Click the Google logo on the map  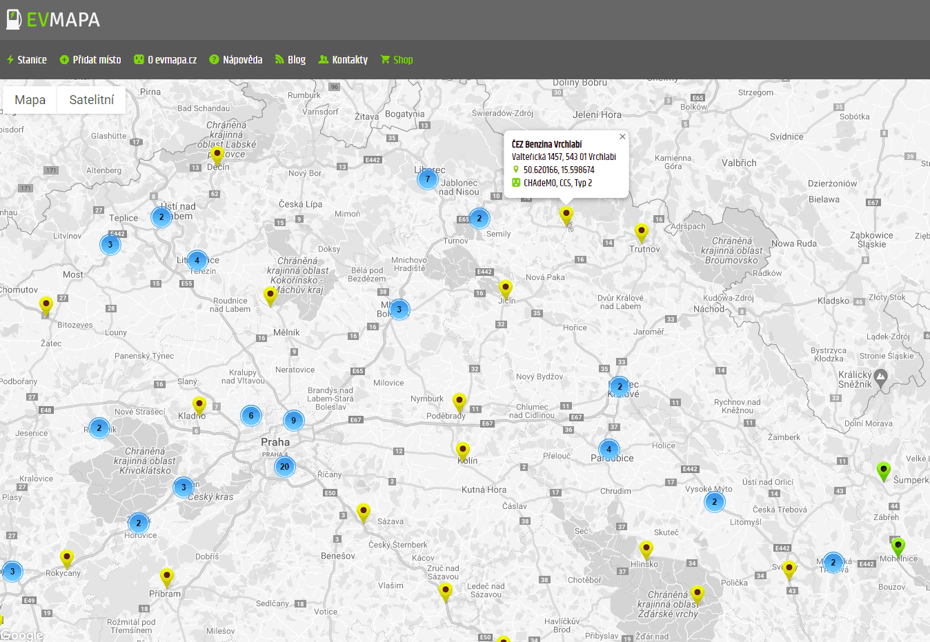tap(22, 635)
